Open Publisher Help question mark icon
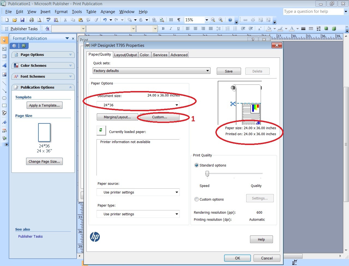The width and height of the screenshot is (349, 266). pos(230,20)
